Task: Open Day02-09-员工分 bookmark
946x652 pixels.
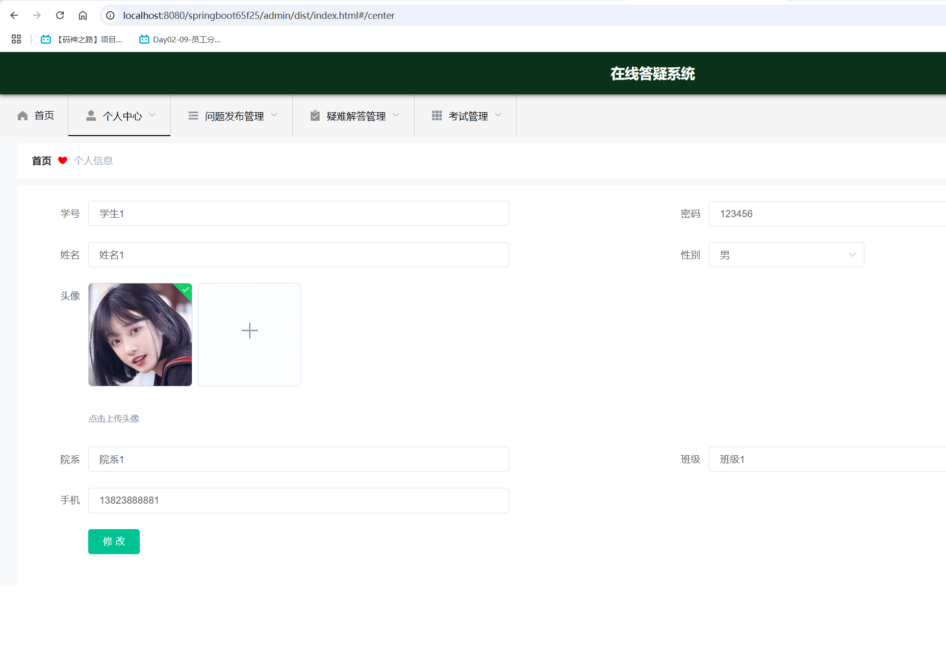Action: [180, 39]
